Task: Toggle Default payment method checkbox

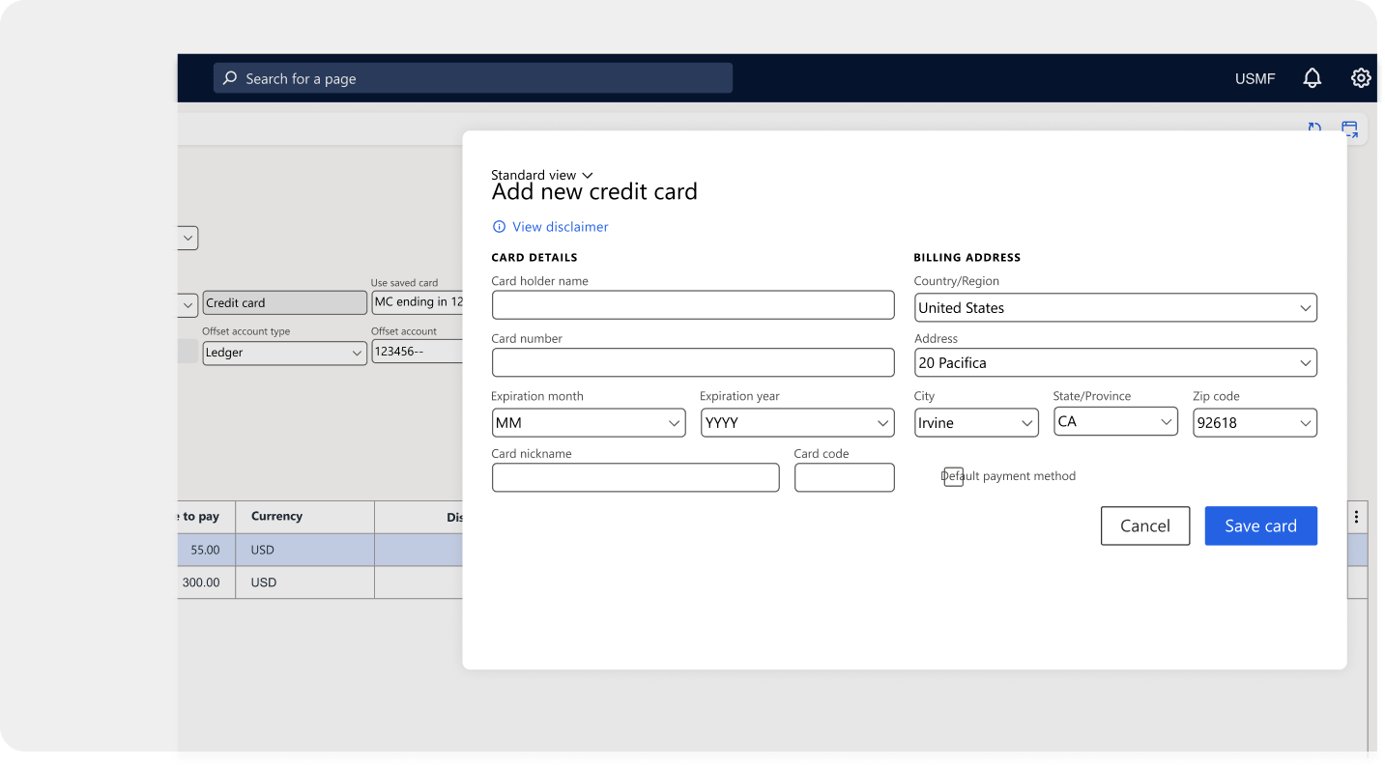Action: click(953, 476)
